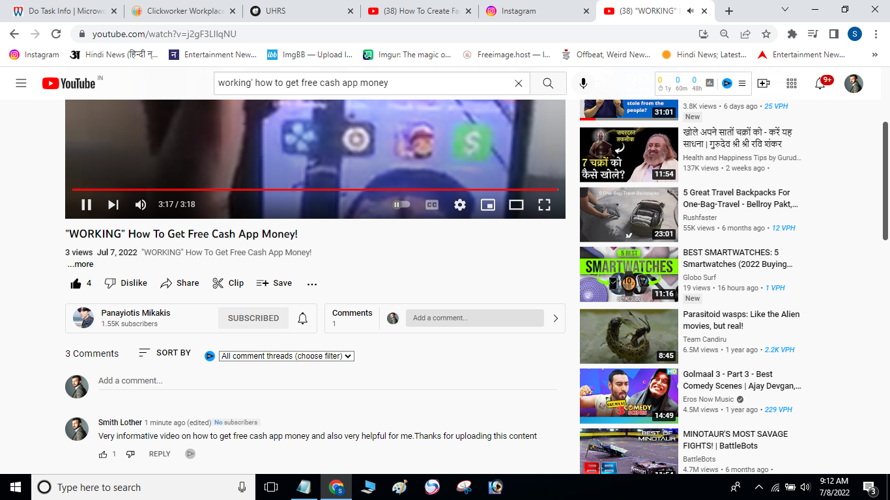
Task: Open Chrome zoom magnifier icon
Action: pos(725,34)
